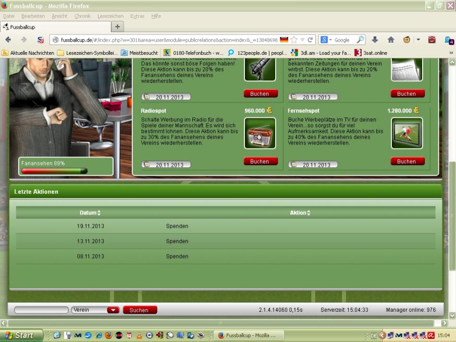The width and height of the screenshot is (456, 342).
Task: Sort the table by Aktion column
Action: (300, 213)
